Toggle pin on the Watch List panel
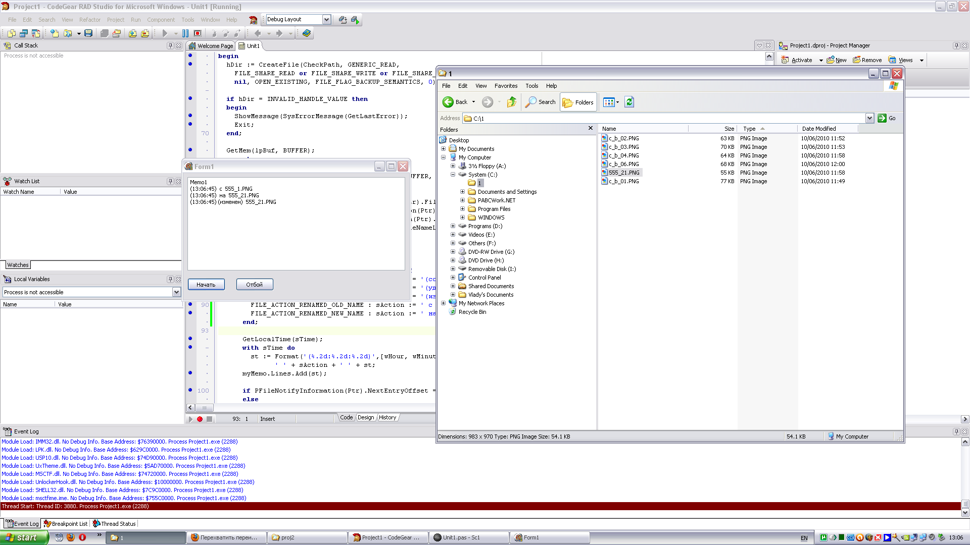Viewport: 970px width, 545px height. coord(170,181)
